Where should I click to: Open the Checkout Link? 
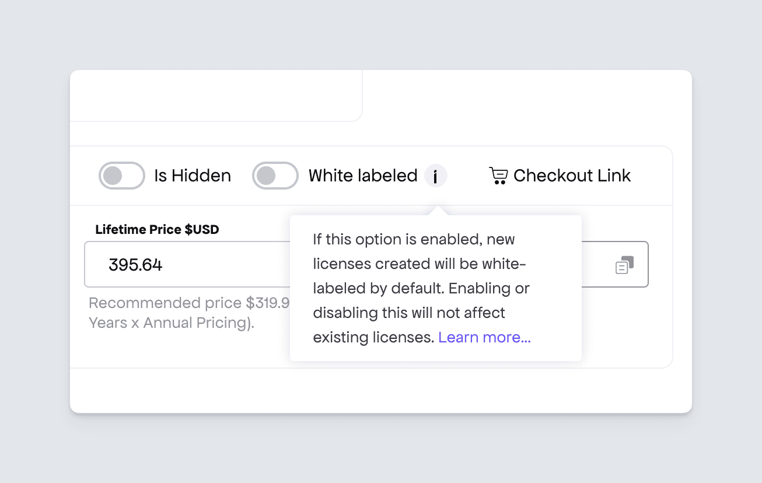click(560, 176)
